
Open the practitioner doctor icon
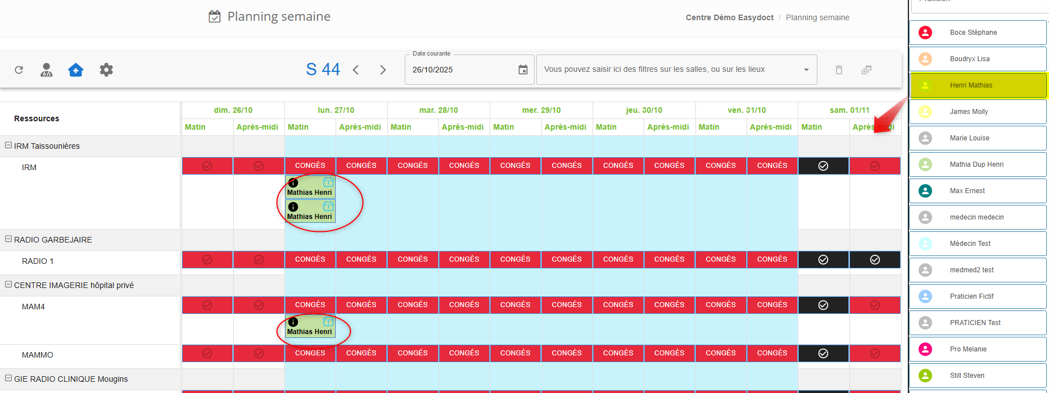click(47, 70)
